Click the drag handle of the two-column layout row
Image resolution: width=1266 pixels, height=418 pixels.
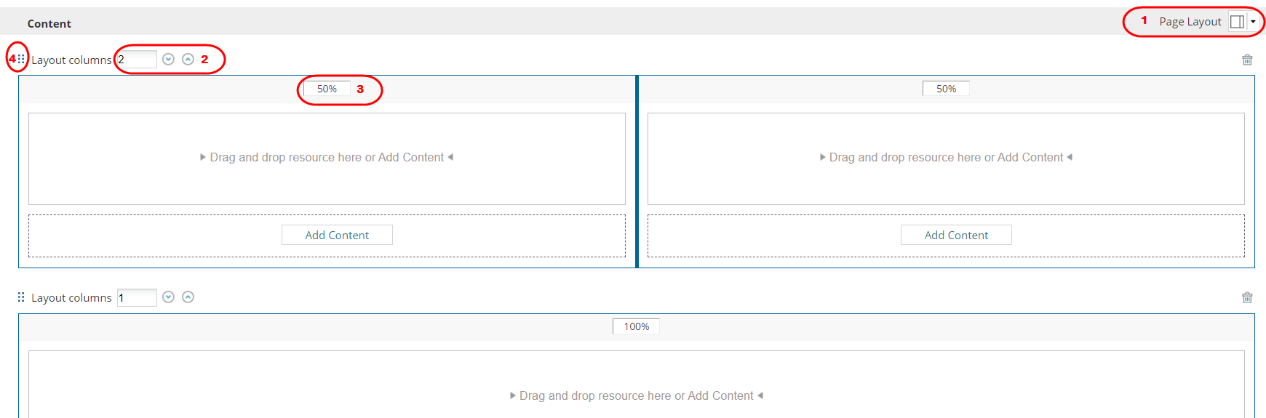21,59
